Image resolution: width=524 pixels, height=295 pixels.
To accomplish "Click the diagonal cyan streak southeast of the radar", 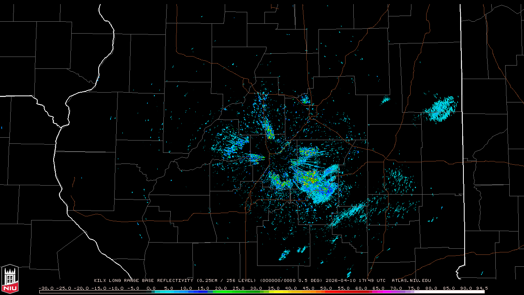I will [x=348, y=213].
